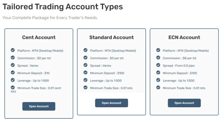Click checkmark beside Cent Account Leverage
The image size is (221, 119).
pyautogui.click(x=13, y=80)
